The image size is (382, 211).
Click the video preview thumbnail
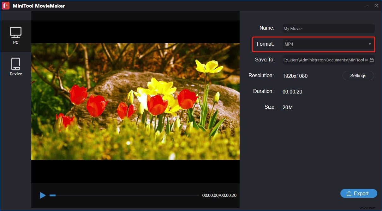coord(135,101)
